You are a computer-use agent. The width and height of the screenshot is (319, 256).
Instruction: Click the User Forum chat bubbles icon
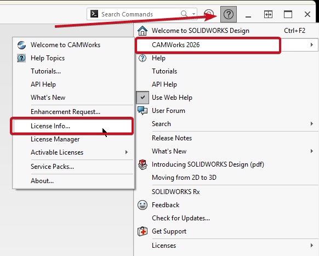(143, 111)
